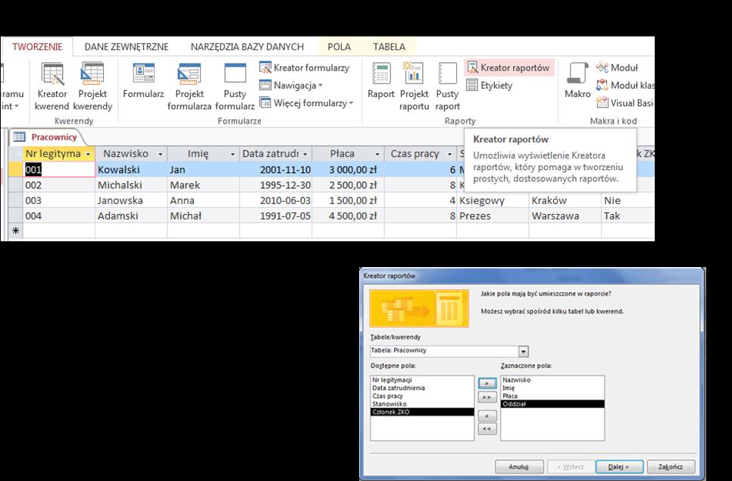Click the selected 001 cell in the table

pos(59,169)
